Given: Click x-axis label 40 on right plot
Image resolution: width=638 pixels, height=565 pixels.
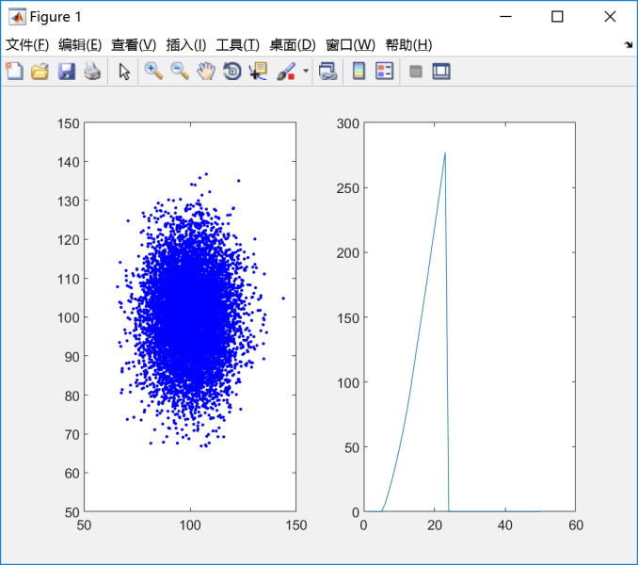Looking at the screenshot, I should [x=505, y=525].
